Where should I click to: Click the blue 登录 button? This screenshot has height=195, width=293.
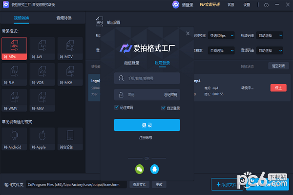coord(147,125)
